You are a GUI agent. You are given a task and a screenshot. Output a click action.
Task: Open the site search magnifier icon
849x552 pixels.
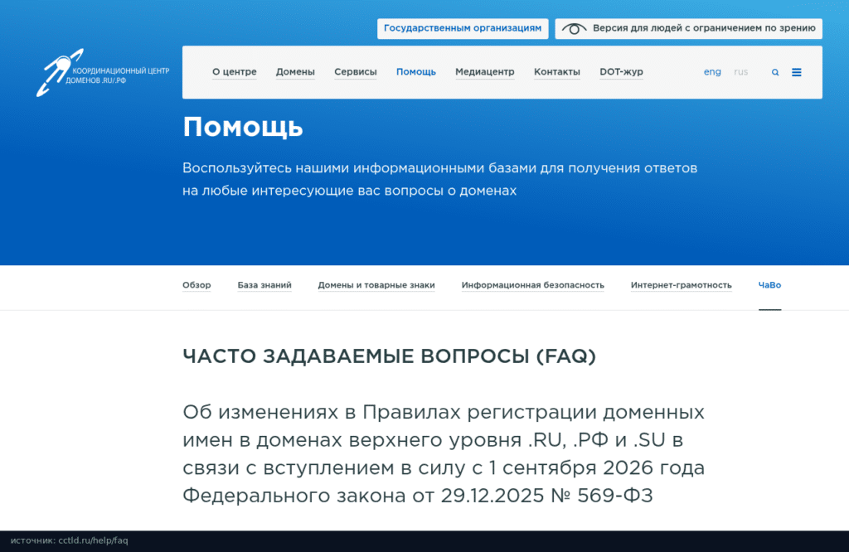point(775,72)
